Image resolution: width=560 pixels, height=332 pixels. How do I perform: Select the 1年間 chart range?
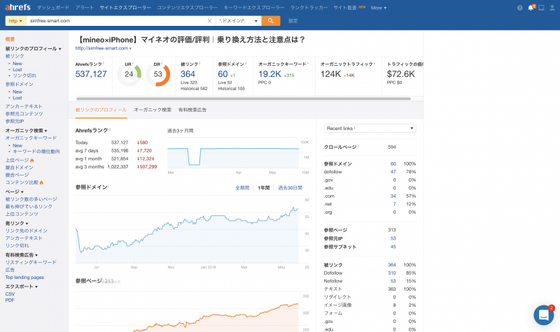[264, 188]
